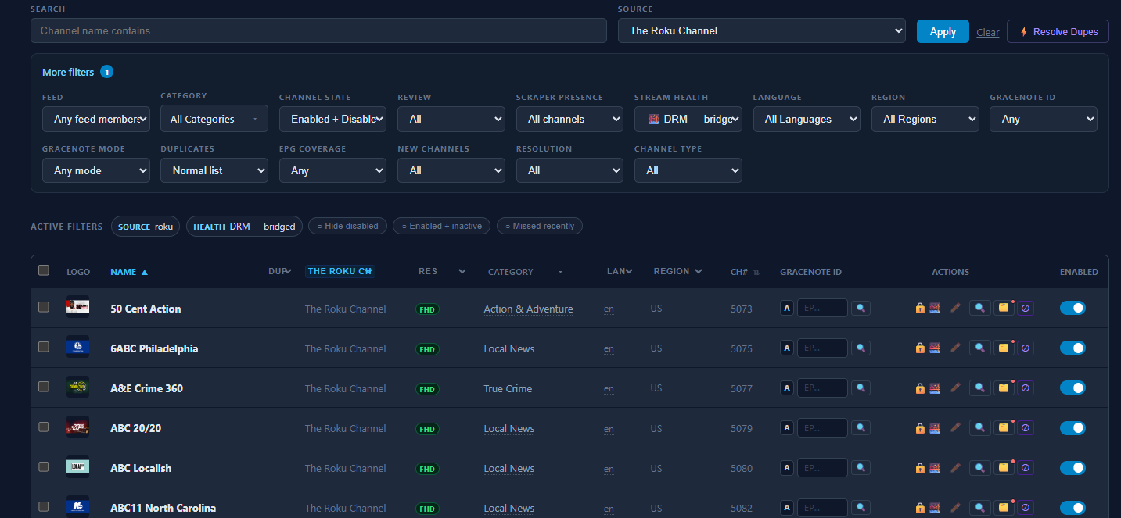This screenshot has height=518, width=1121.
Task: Check the select-all checkbox in table header
Action: (x=44, y=270)
